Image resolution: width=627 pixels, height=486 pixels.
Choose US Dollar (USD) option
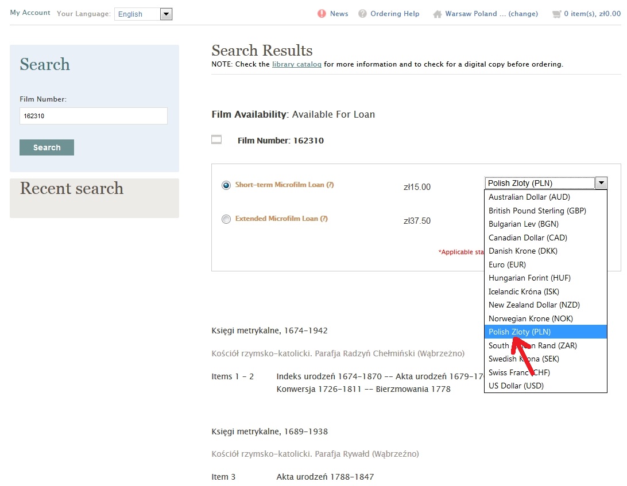point(516,386)
